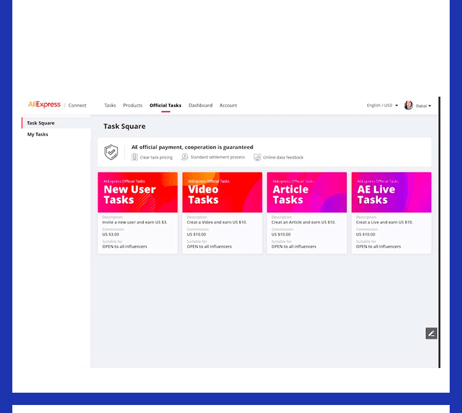
Task: Click 'AE official payment, cooperation is guaranteed' text
Action: pyautogui.click(x=192, y=147)
